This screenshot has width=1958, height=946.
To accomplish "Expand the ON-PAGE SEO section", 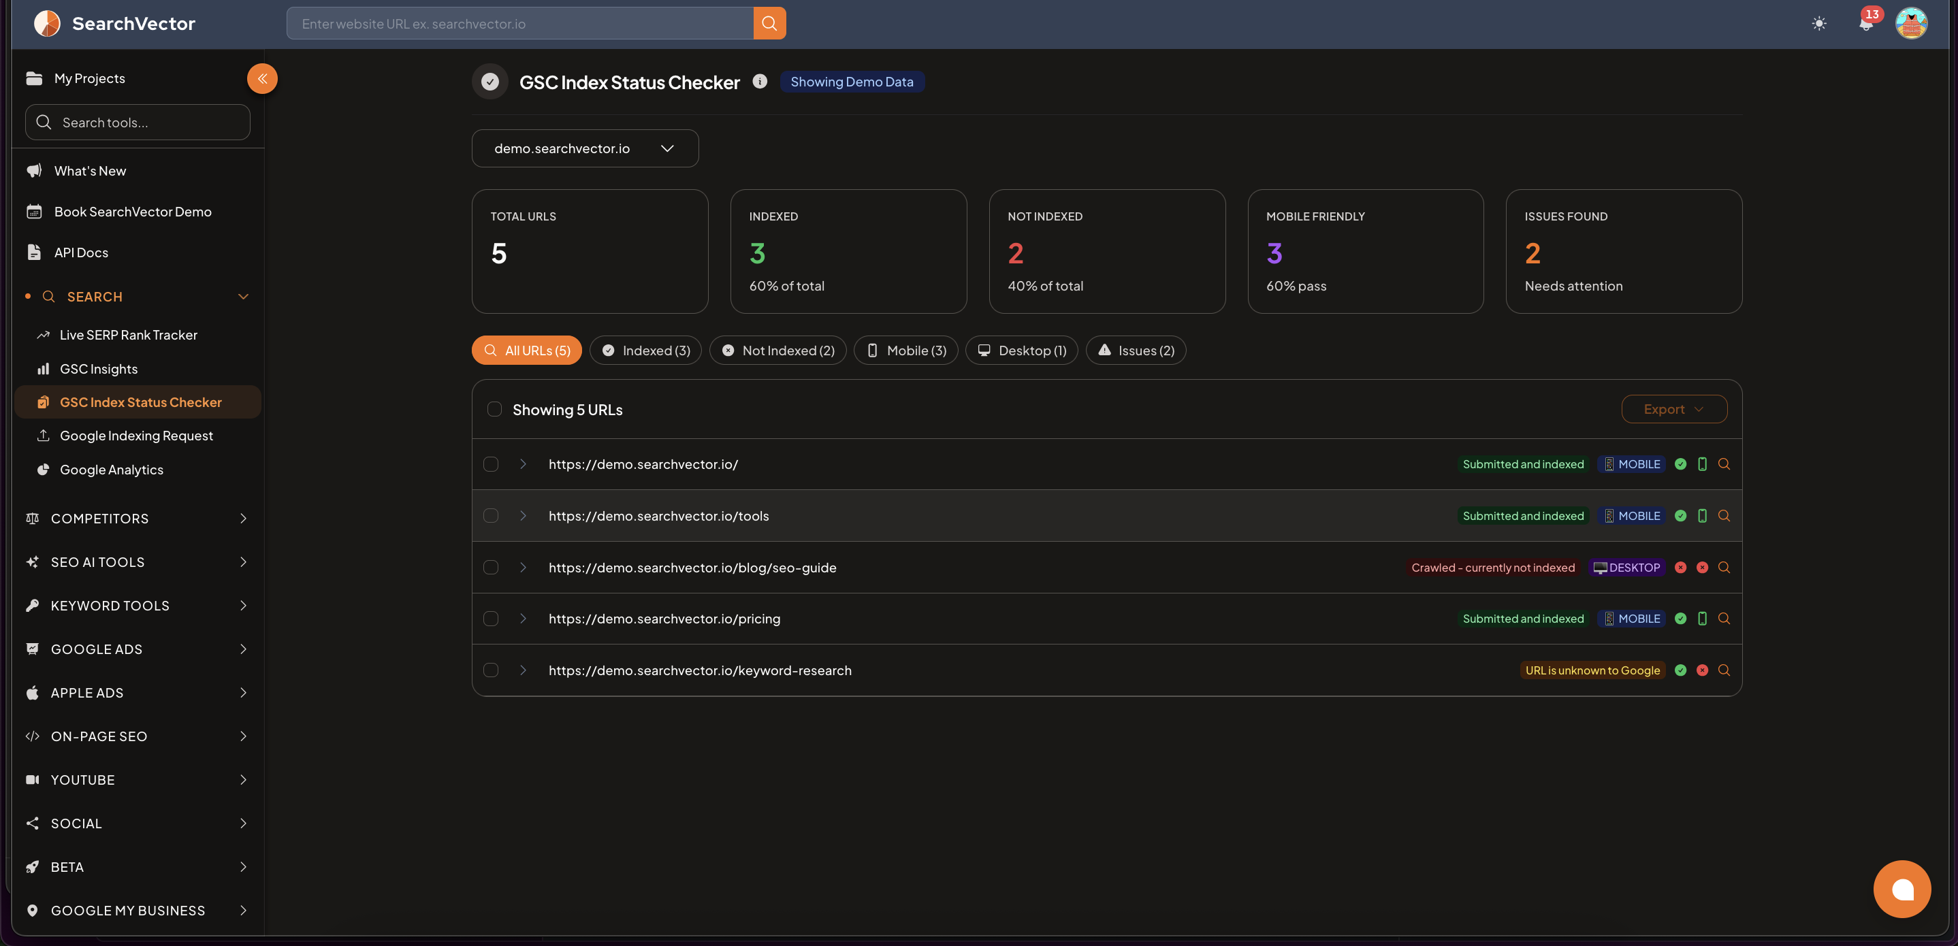I will coord(138,736).
